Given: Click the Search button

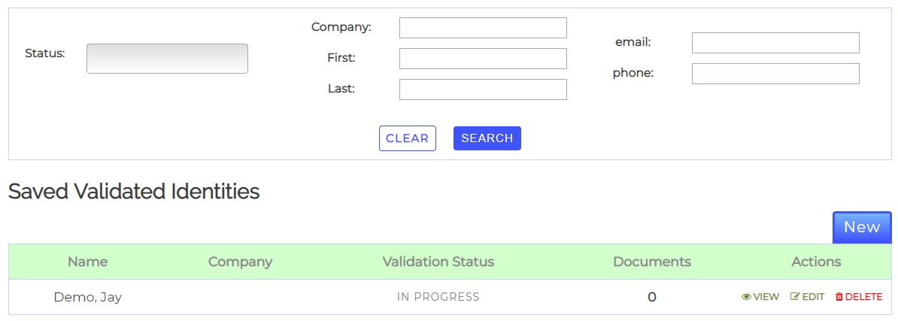Looking at the screenshot, I should [x=487, y=138].
